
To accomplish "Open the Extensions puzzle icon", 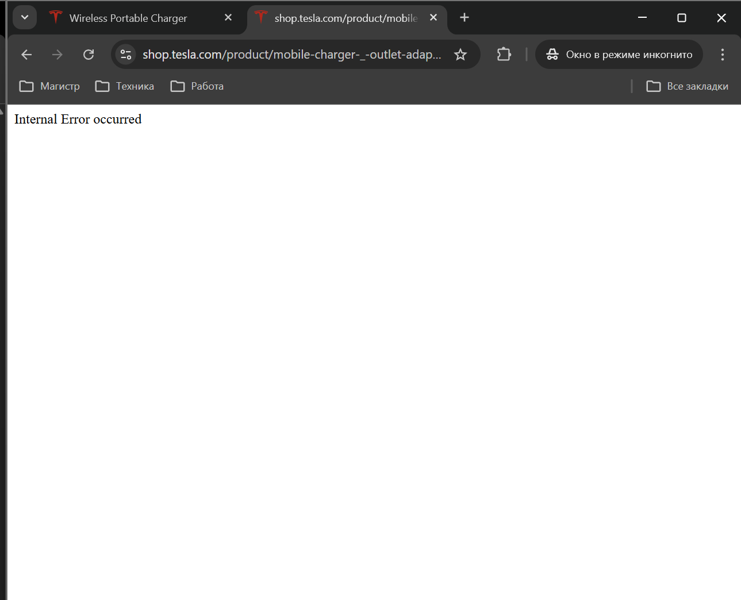I will [x=504, y=55].
